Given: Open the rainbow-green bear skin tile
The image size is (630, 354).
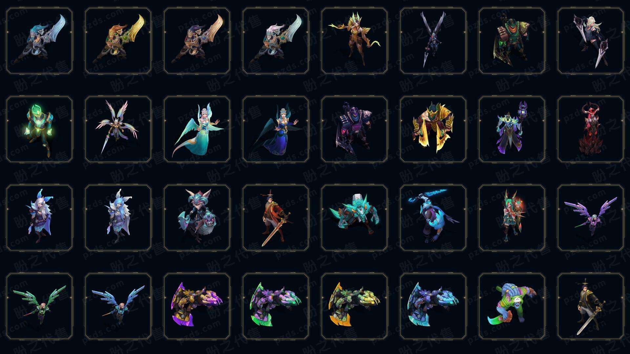Looking at the screenshot, I should [512, 306].
